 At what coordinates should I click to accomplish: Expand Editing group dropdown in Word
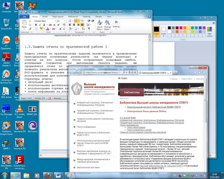(x=116, y=25)
